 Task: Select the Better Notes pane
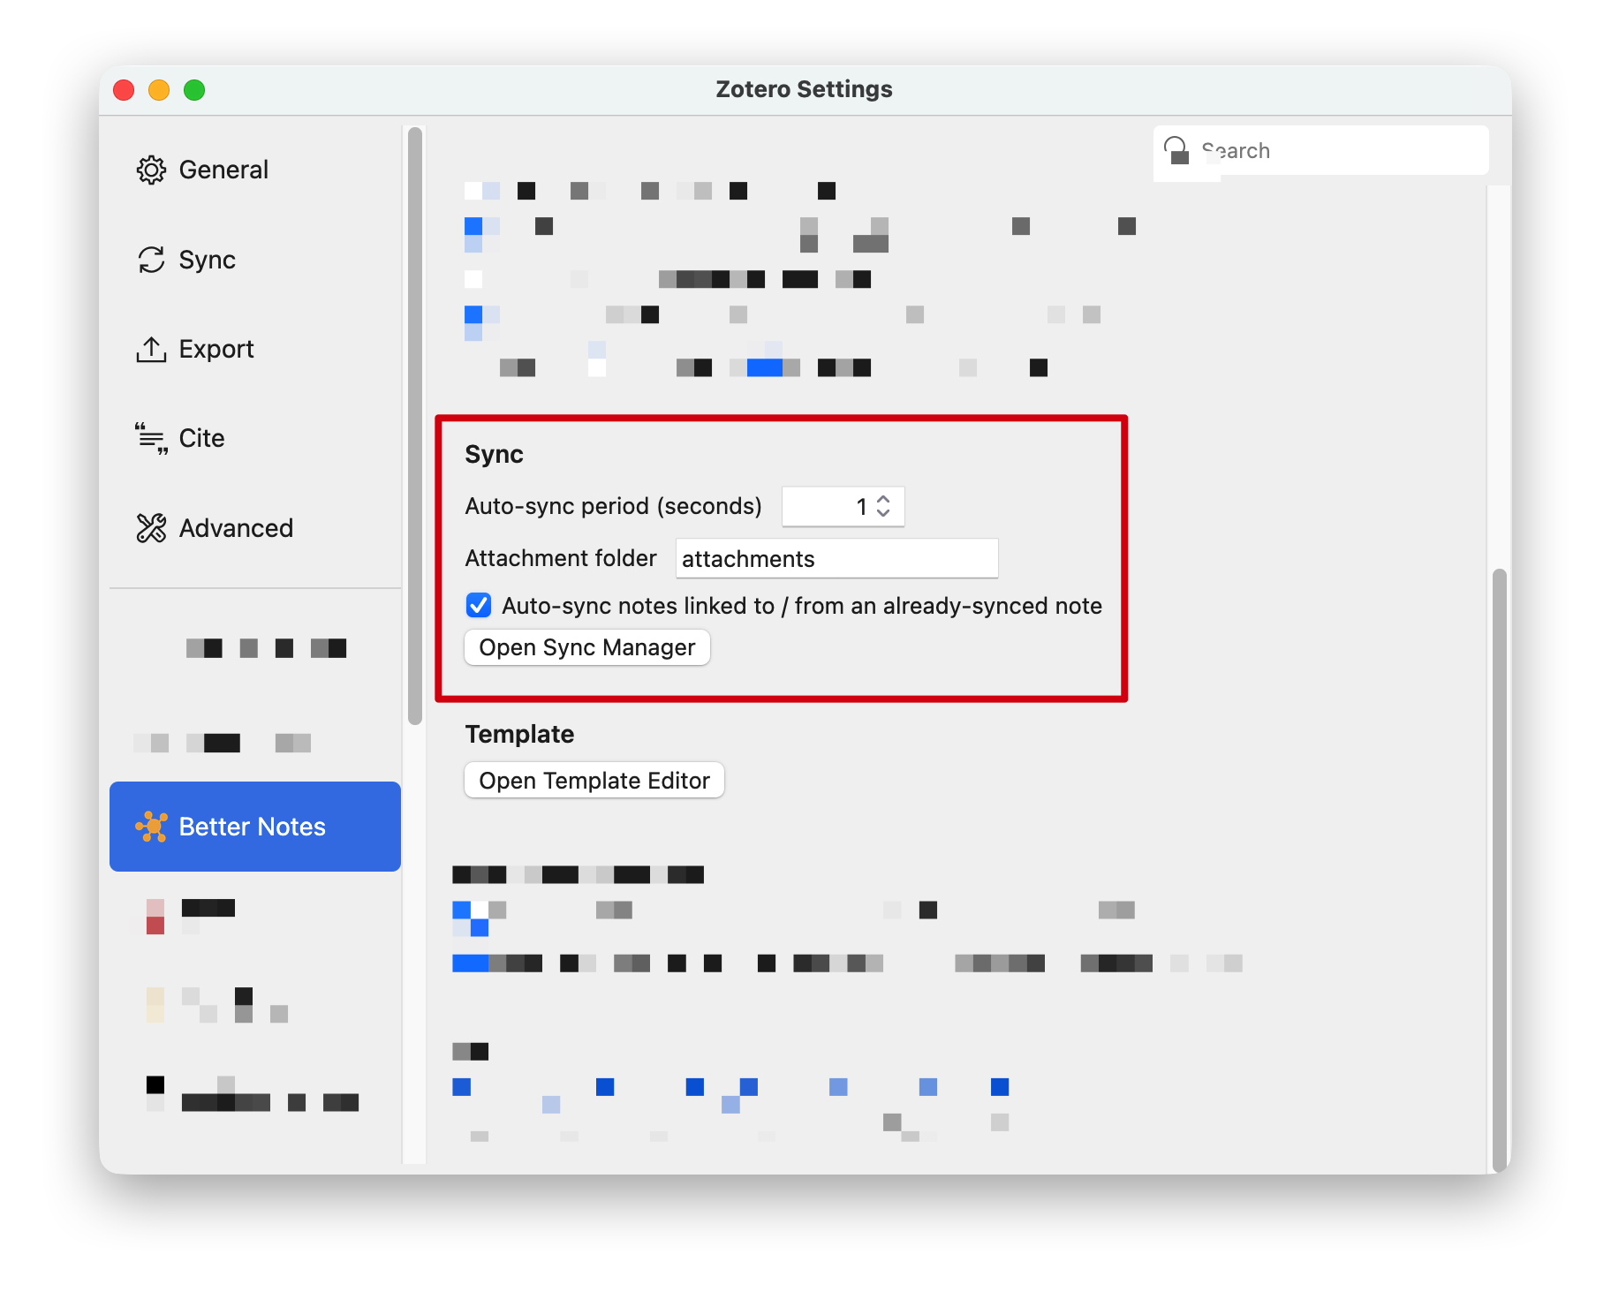tap(254, 827)
